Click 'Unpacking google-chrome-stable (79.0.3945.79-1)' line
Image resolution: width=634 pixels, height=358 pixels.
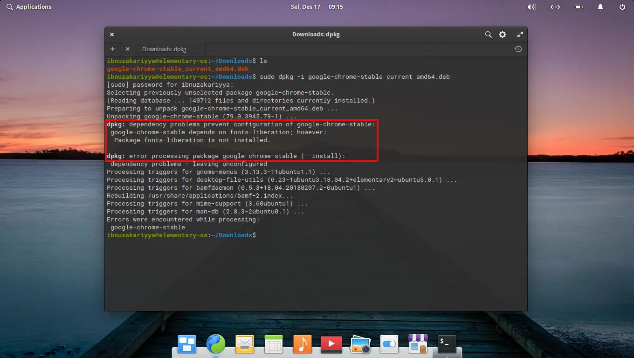pyautogui.click(x=202, y=117)
